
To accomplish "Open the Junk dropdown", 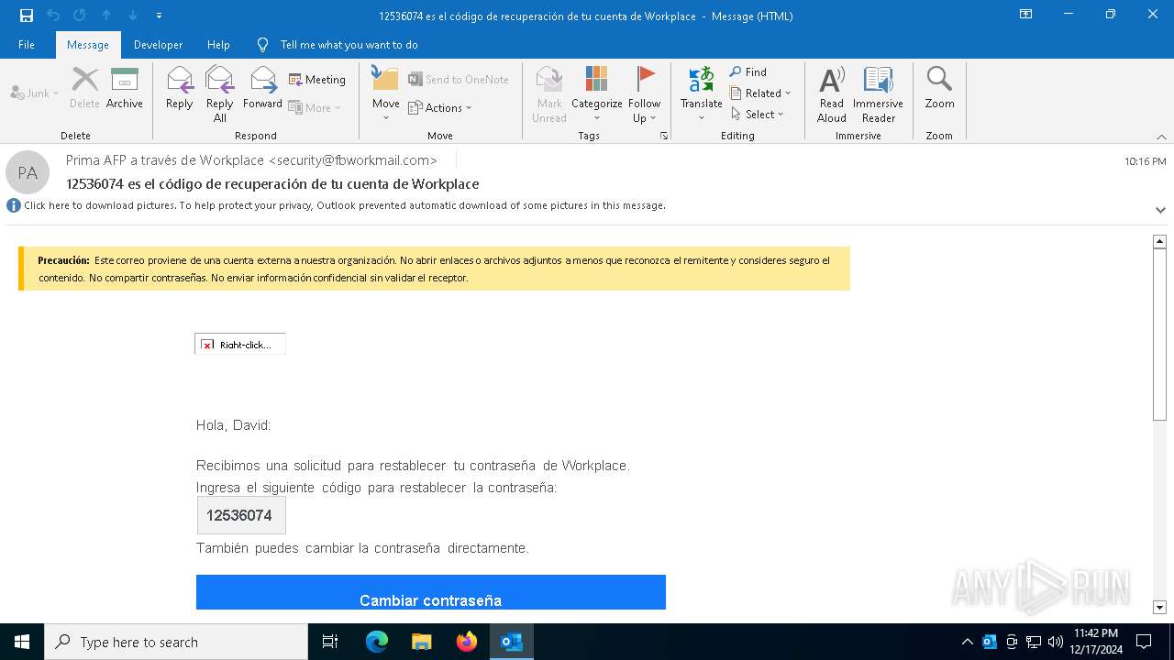I will click(35, 93).
